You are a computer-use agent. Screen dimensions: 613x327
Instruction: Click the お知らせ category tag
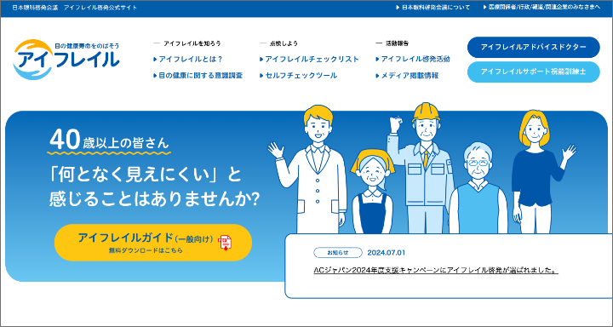pyautogui.click(x=338, y=253)
